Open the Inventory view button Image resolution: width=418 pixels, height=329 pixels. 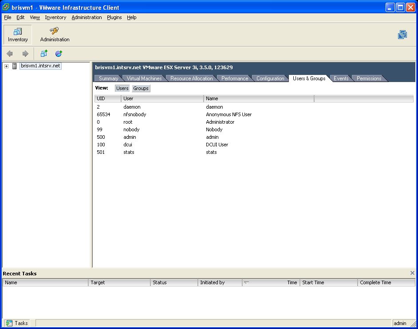click(18, 35)
